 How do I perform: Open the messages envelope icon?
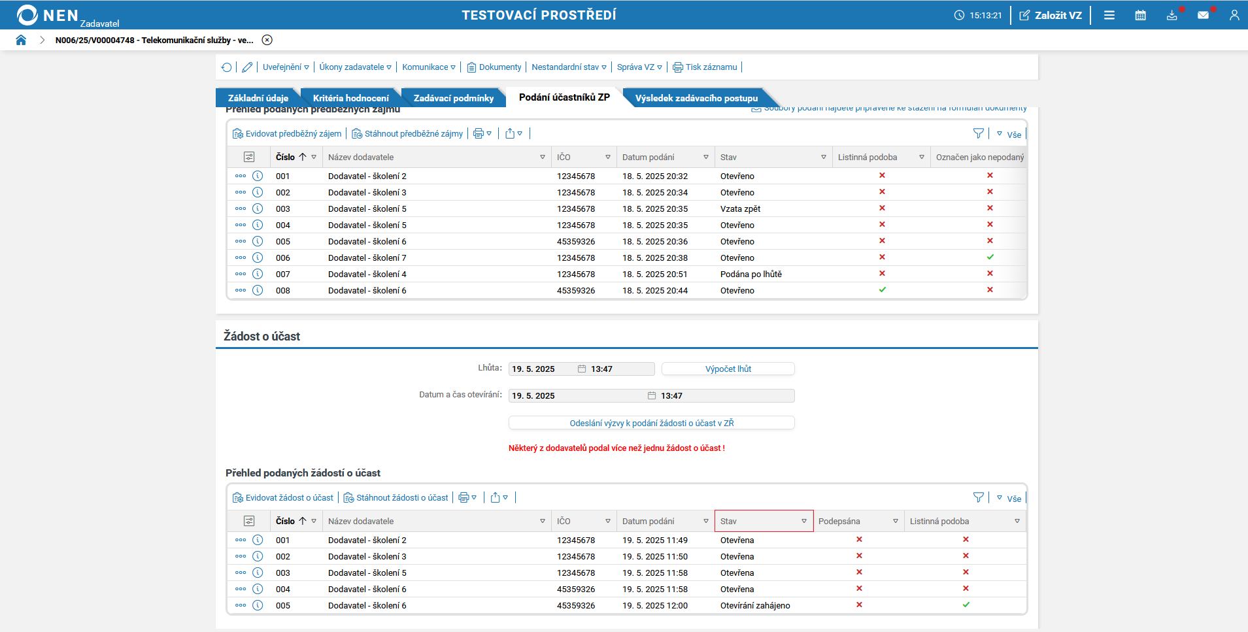(x=1204, y=15)
